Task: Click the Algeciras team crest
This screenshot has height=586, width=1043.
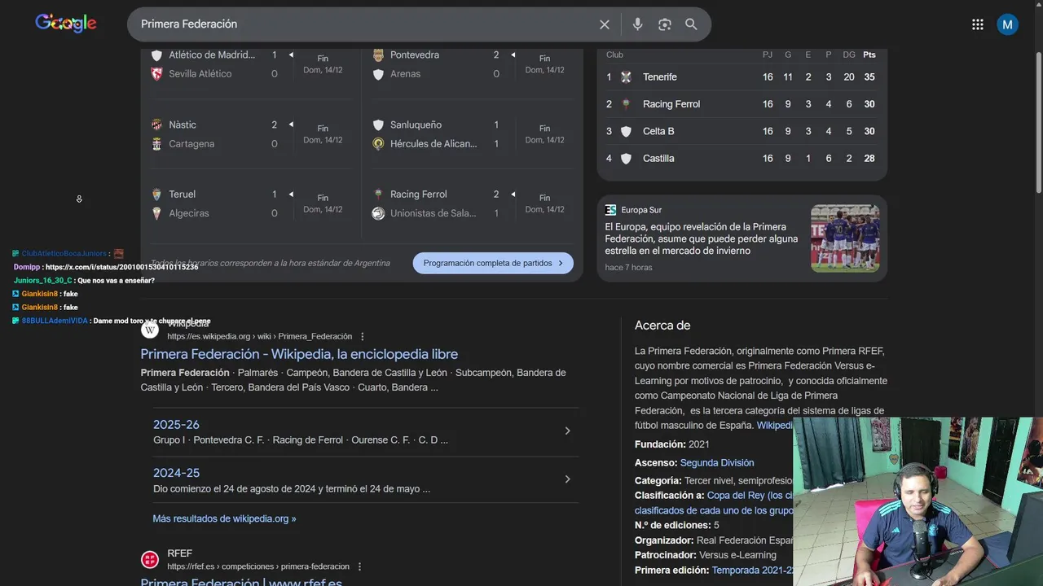Action: [x=156, y=213]
